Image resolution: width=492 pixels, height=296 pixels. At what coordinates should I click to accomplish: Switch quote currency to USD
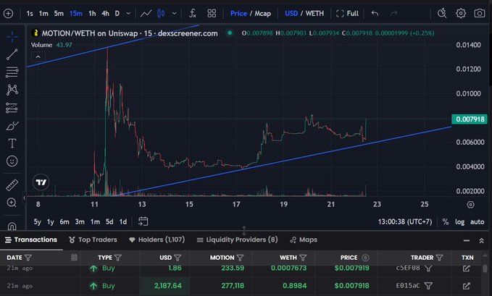pos(291,14)
